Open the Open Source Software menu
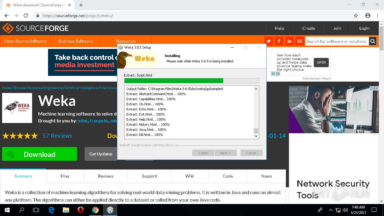The image size is (384, 216). 25,41
